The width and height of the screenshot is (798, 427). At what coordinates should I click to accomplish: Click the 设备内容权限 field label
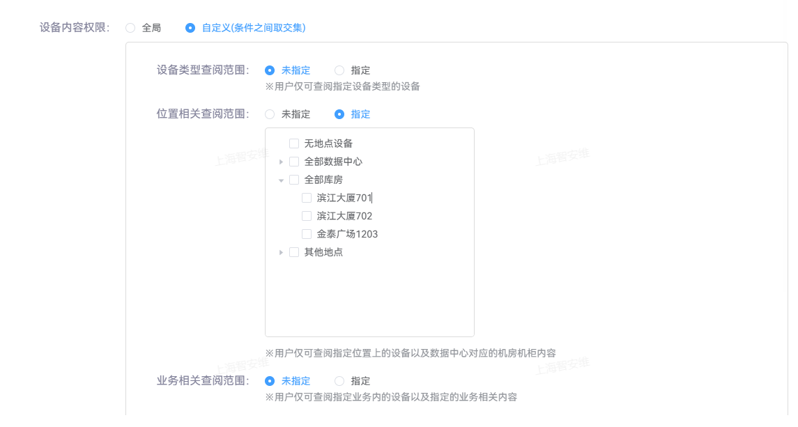(x=75, y=27)
